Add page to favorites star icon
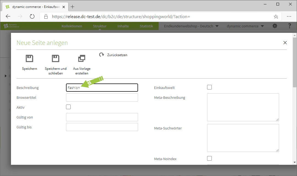 click(x=276, y=17)
